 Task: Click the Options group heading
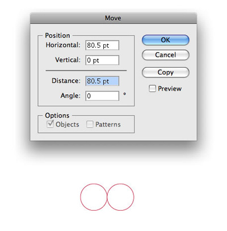(x=57, y=115)
